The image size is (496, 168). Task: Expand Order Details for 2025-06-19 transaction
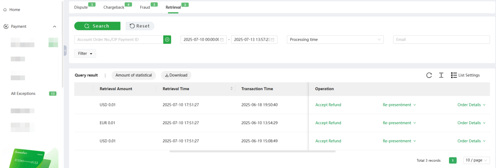(x=471, y=141)
